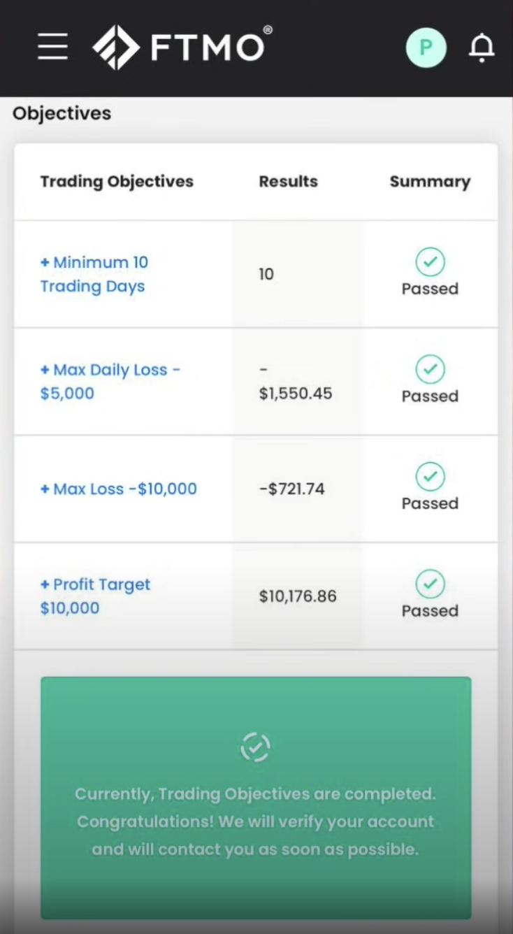Expand the Max Daily Loss -$5,000 objective

[x=110, y=381]
